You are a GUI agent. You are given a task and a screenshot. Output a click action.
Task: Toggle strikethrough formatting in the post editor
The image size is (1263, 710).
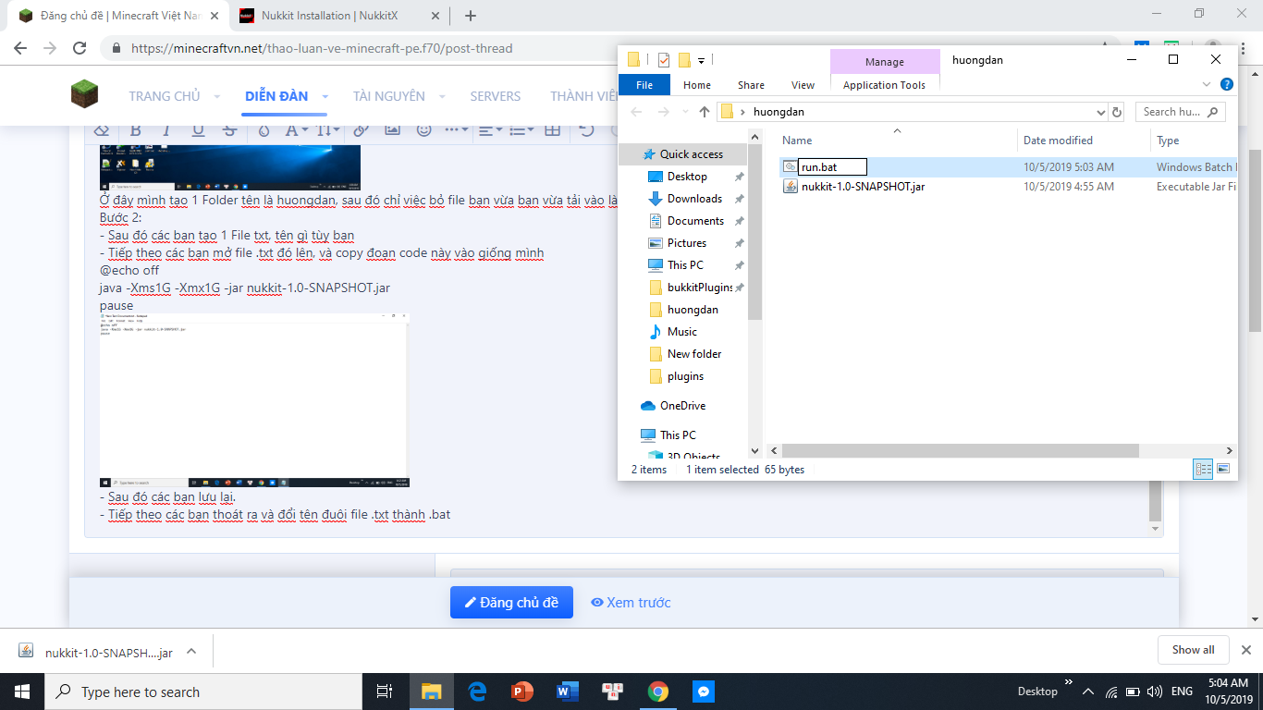(x=230, y=130)
